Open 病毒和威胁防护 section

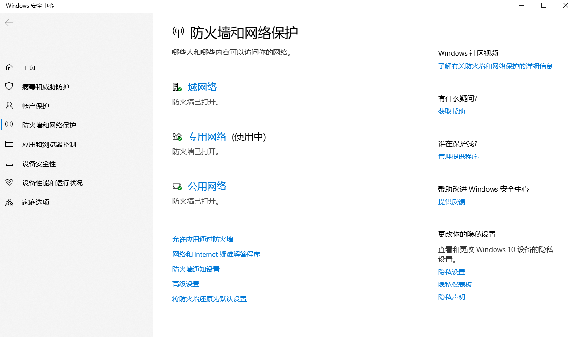[46, 87]
